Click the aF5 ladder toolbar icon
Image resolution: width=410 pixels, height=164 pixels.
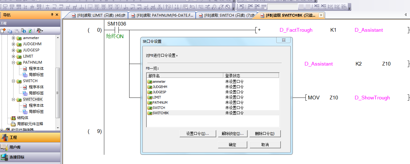pos(125,7)
